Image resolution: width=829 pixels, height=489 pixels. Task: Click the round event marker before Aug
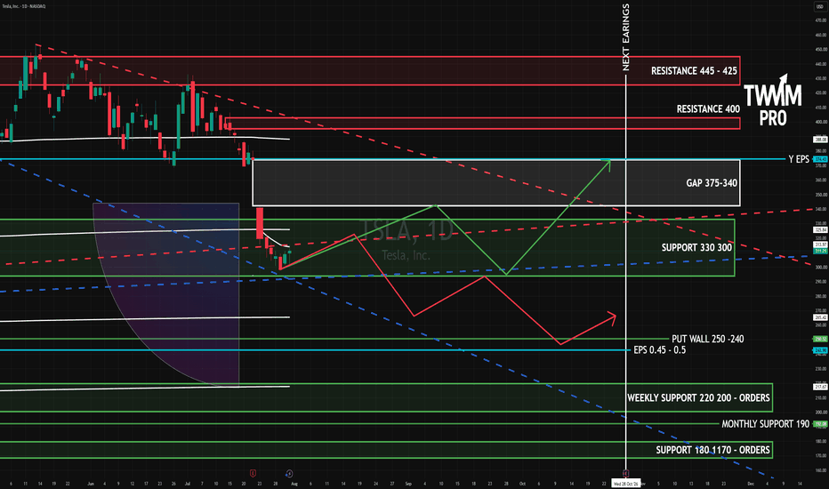pos(289,473)
